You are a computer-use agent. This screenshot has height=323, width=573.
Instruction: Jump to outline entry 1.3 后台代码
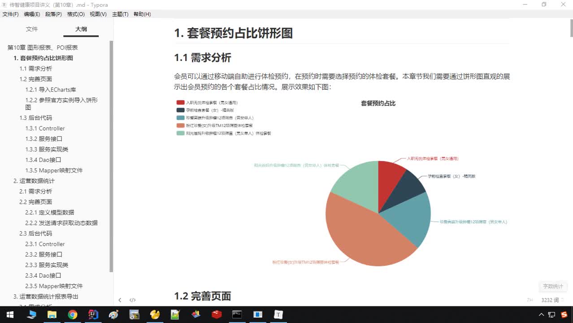coord(35,118)
